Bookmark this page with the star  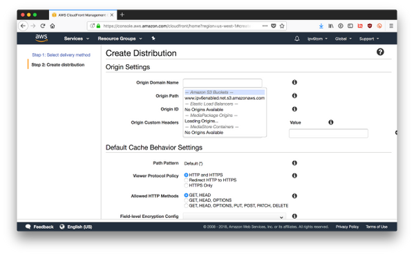click(x=282, y=26)
